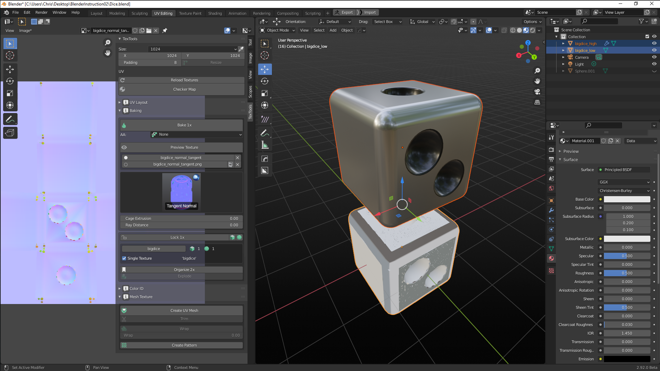The image size is (660, 371).
Task: Select bigdice_normal_tangent.png radio button
Action: pyautogui.click(x=126, y=165)
